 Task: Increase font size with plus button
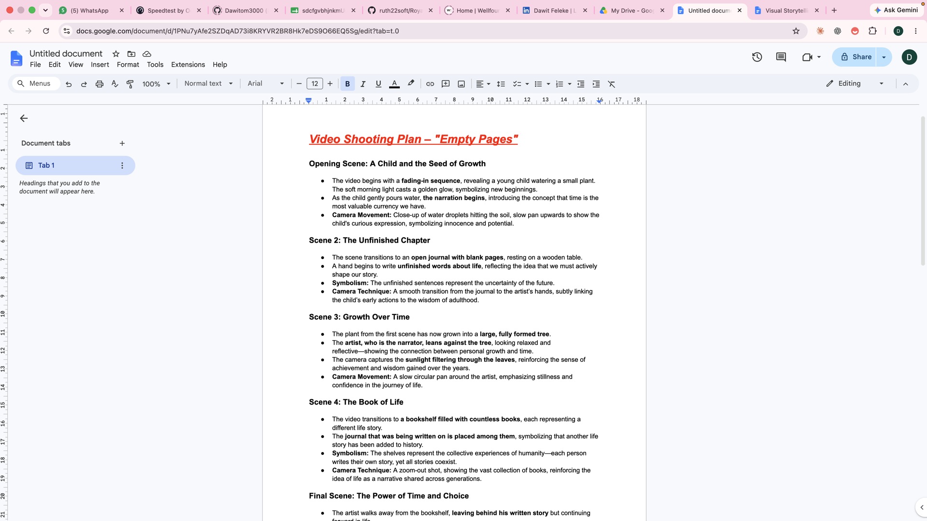click(330, 84)
